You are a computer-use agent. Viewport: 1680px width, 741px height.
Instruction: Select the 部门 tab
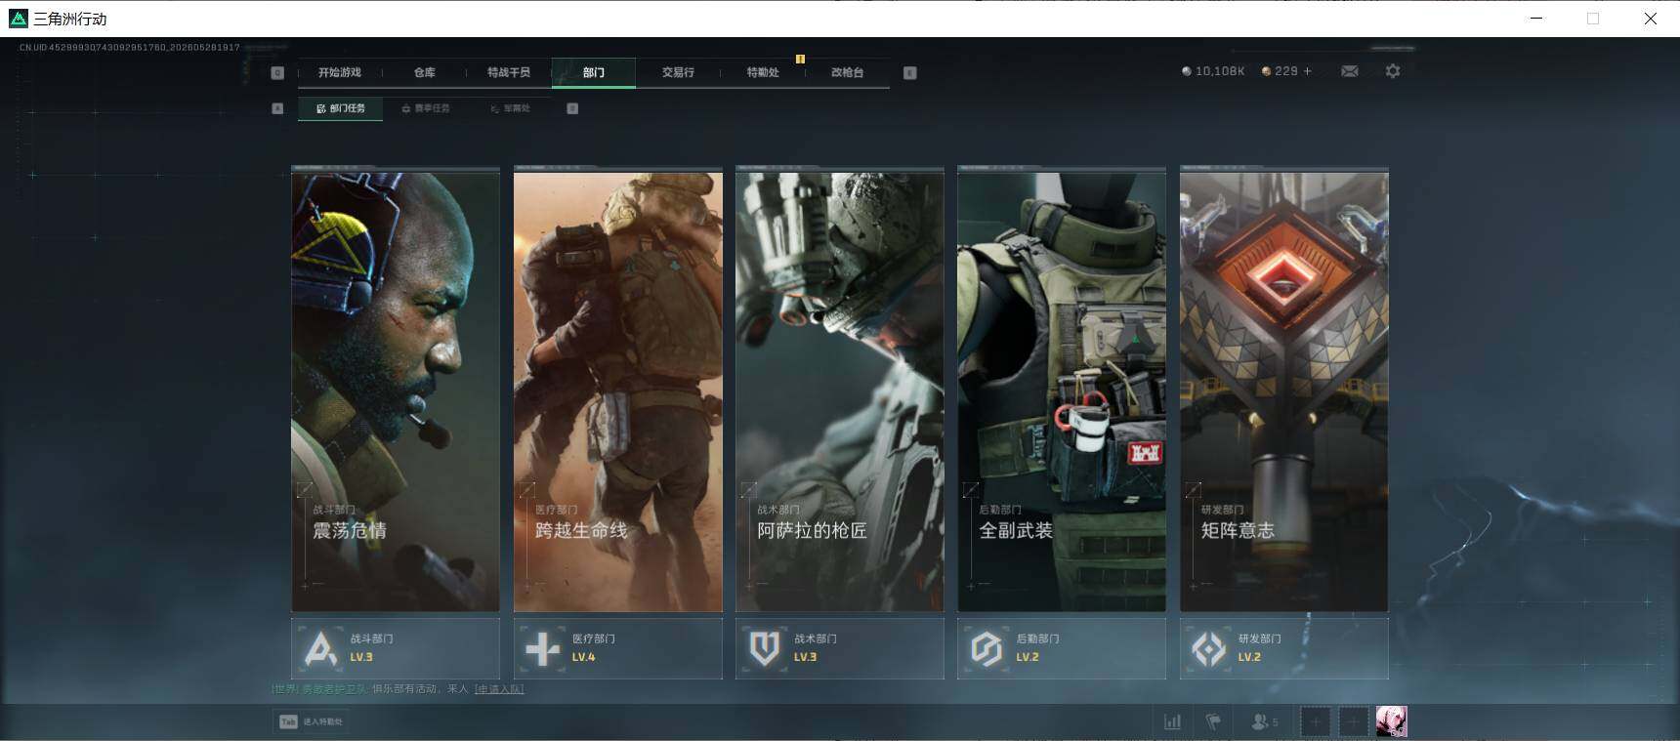593,72
